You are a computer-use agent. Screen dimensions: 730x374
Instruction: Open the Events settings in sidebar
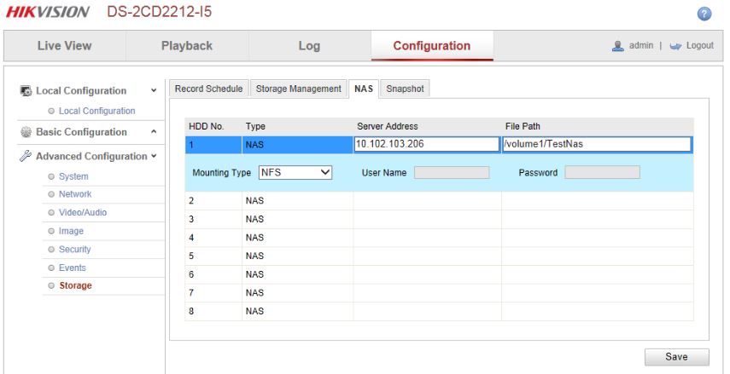pos(73,268)
